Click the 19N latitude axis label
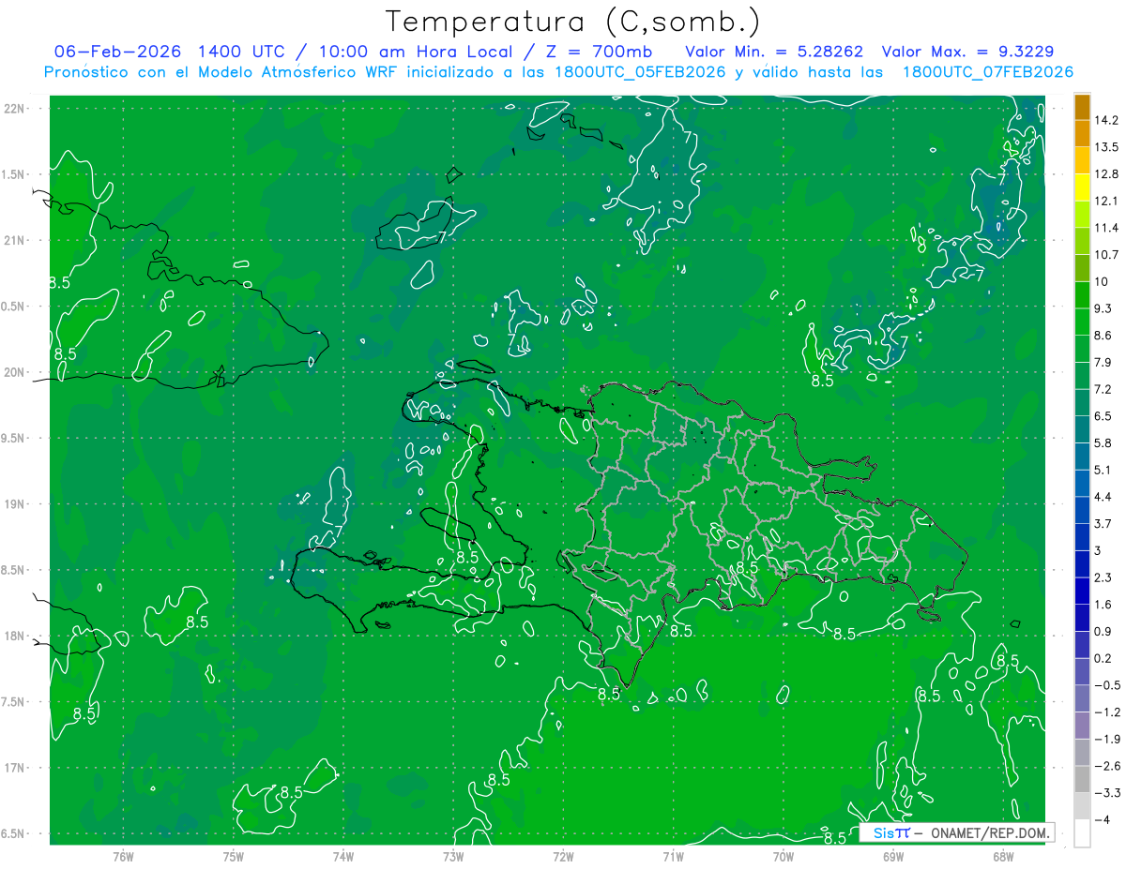1126x869 pixels. point(14,504)
